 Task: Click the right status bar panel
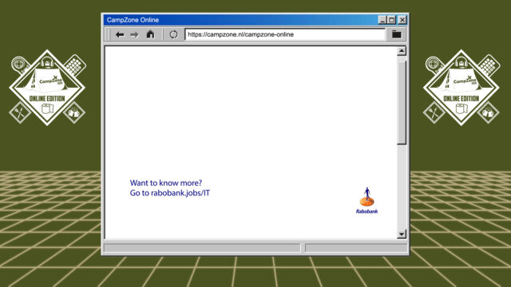pyautogui.click(x=356, y=248)
